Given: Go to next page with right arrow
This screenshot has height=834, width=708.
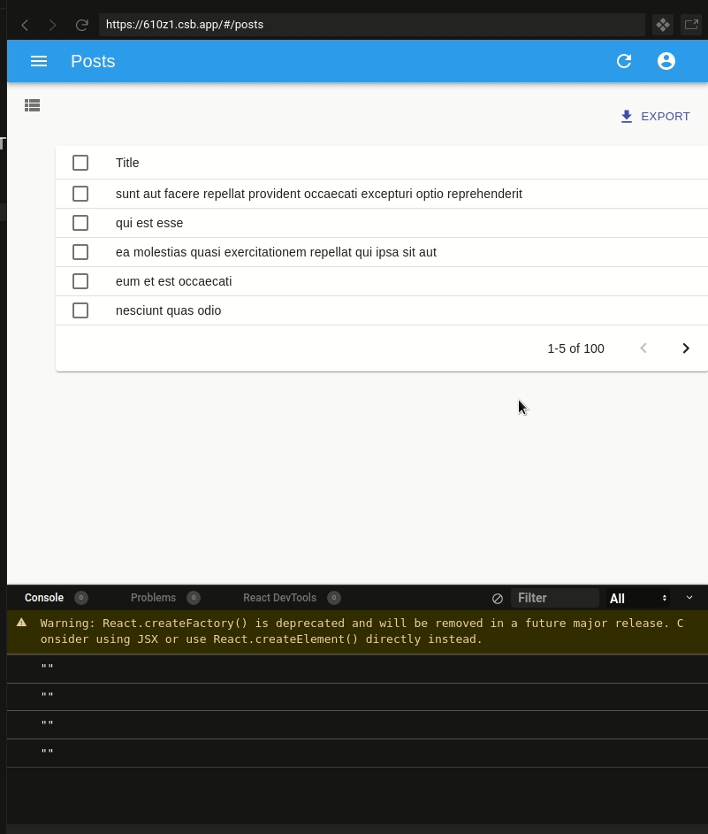Looking at the screenshot, I should (x=686, y=348).
